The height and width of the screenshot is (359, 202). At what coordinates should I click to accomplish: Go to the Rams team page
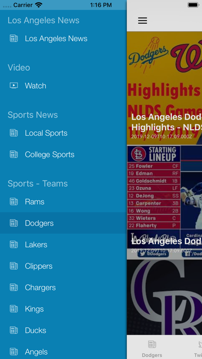(63, 202)
